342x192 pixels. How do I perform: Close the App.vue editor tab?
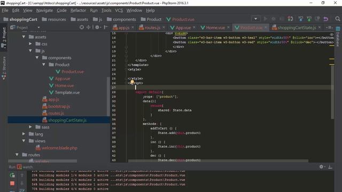pos(194,27)
